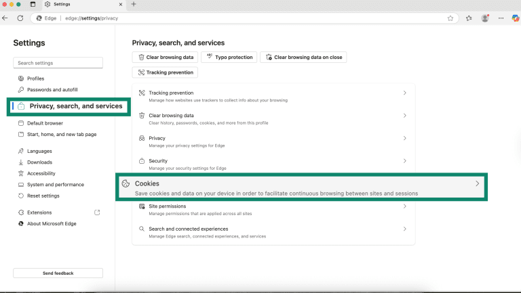The image size is (521, 293).
Task: Click the Send feedback button
Action: click(x=58, y=273)
